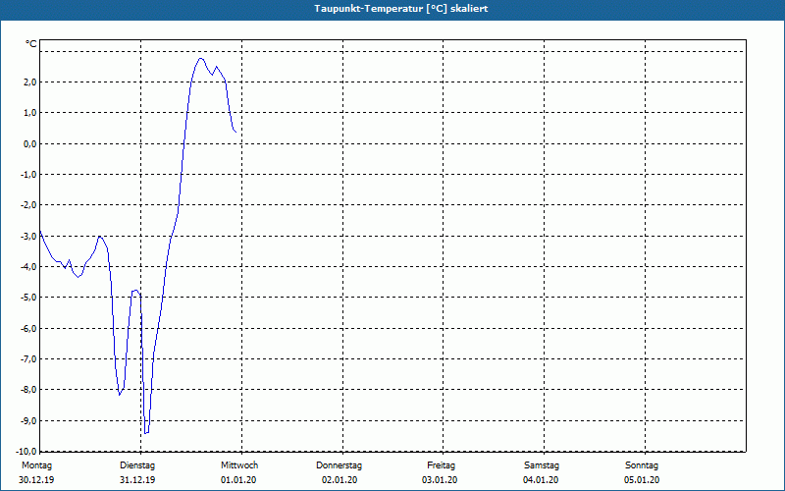Click the Samstag day label
785x491 pixels.
[x=542, y=465]
